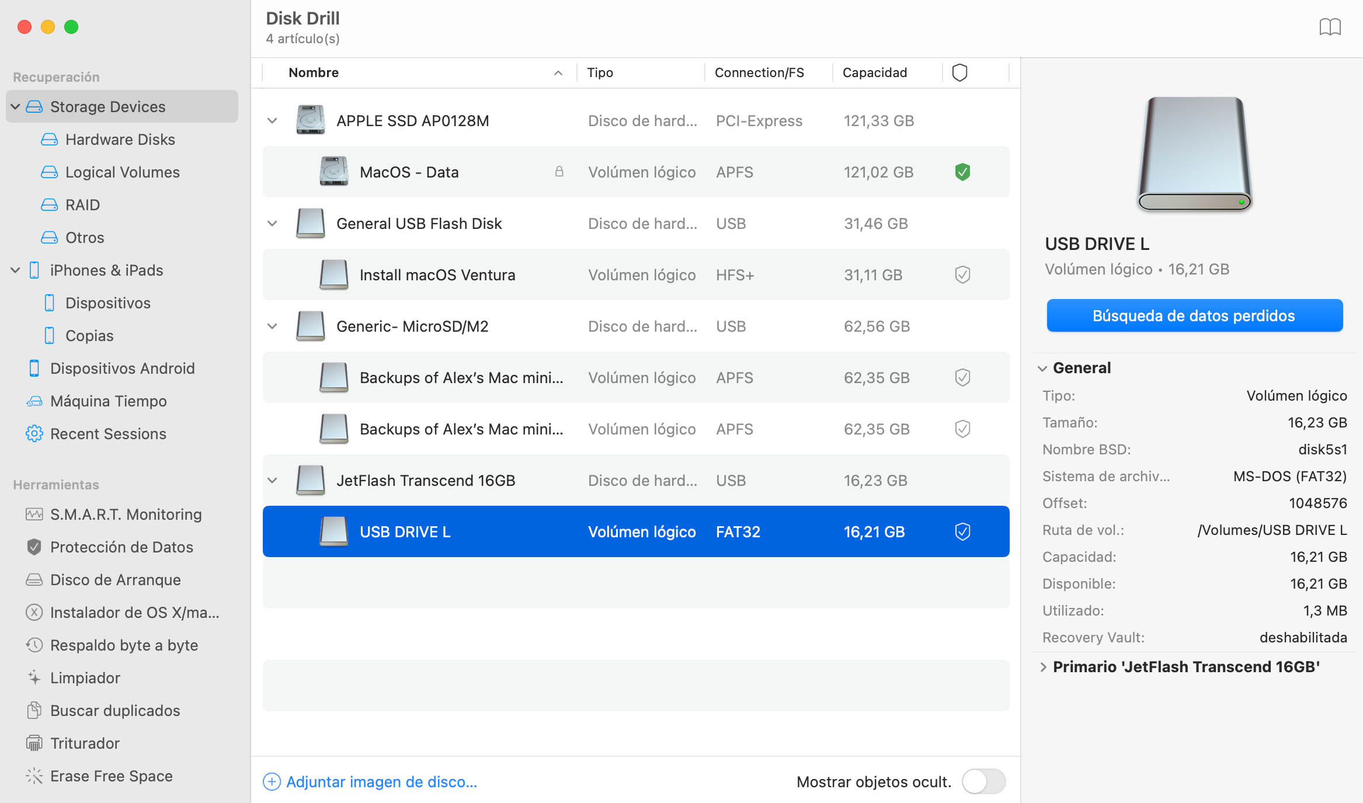Click the Triturador shredder icon

coord(34,743)
